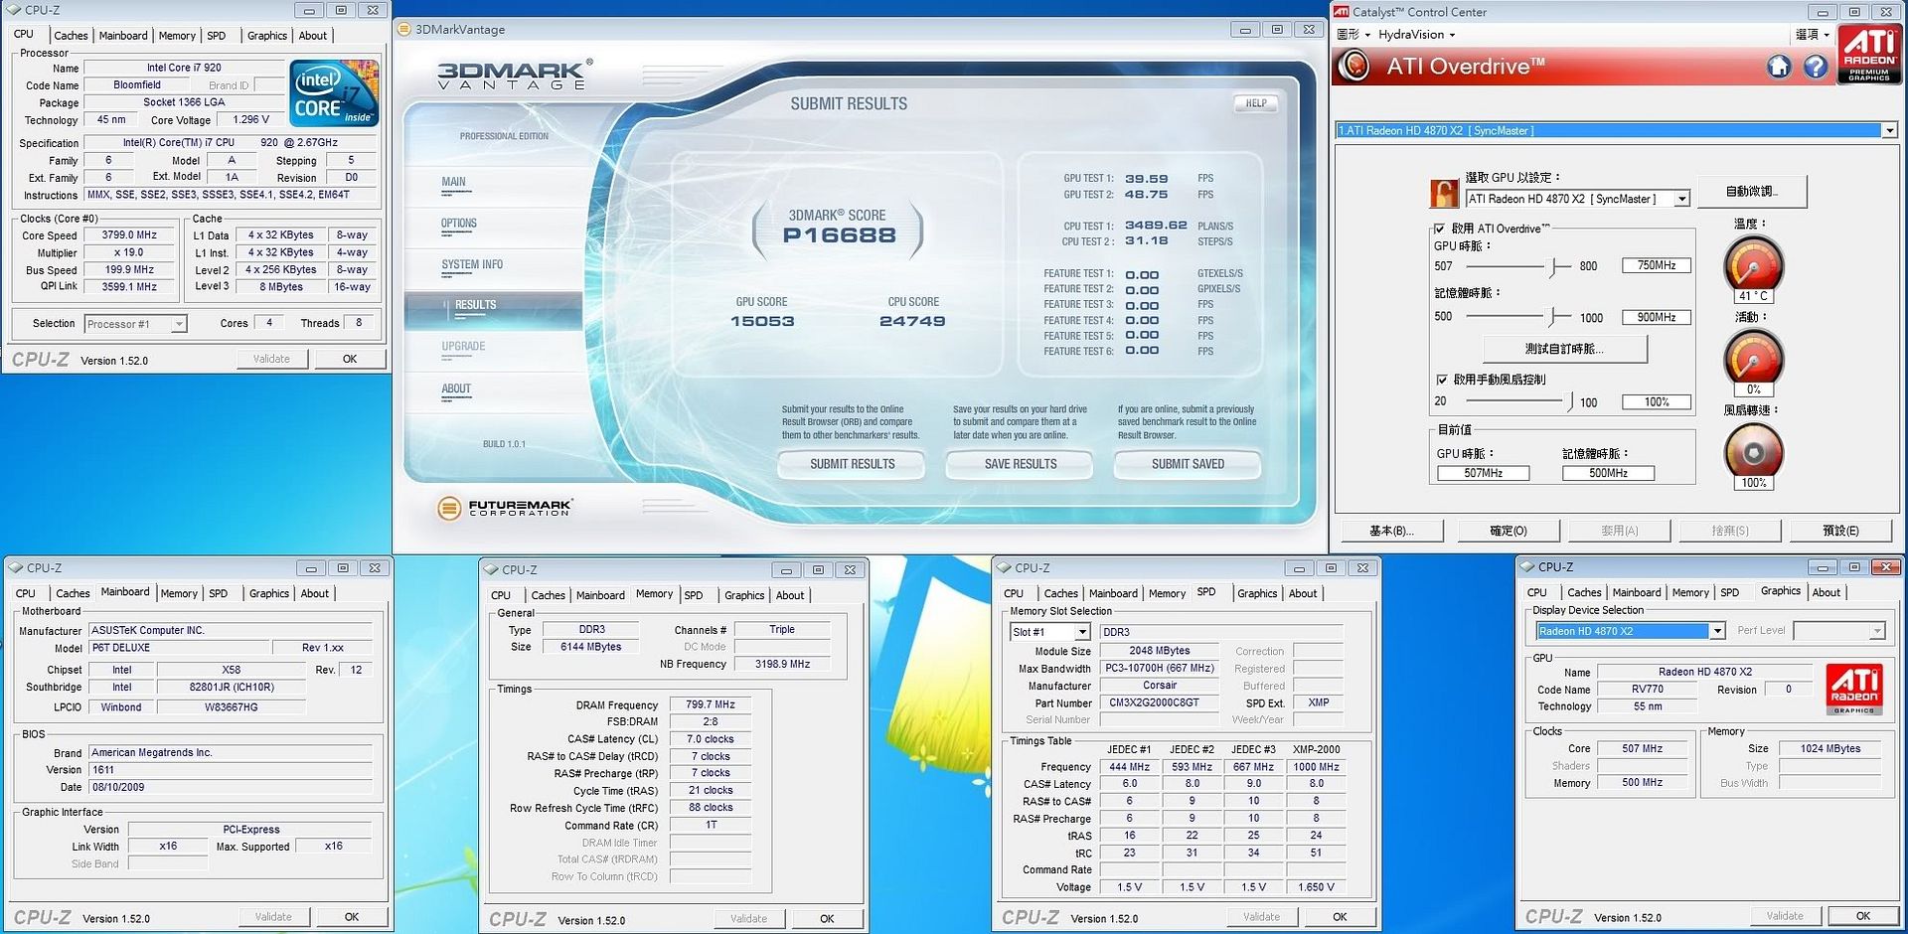The image size is (1908, 934).
Task: Toggle the manual fan control checkbox
Action: [1442, 380]
